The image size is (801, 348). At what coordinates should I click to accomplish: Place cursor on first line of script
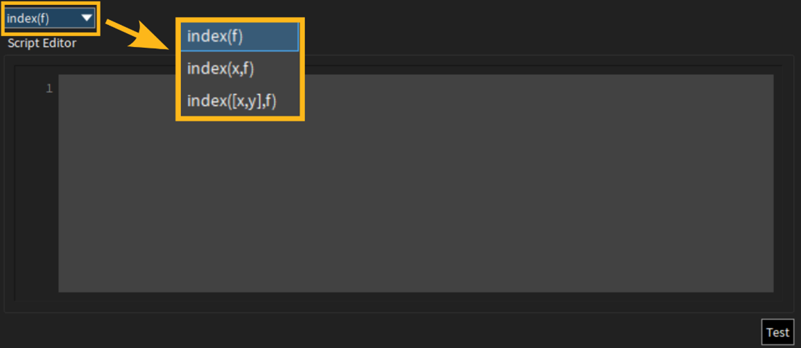click(415, 89)
